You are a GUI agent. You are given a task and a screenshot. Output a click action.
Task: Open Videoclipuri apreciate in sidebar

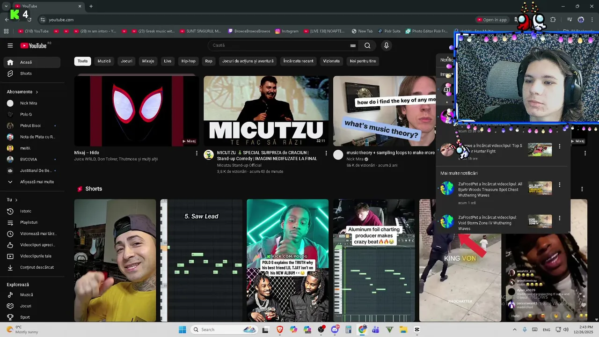tap(32, 245)
